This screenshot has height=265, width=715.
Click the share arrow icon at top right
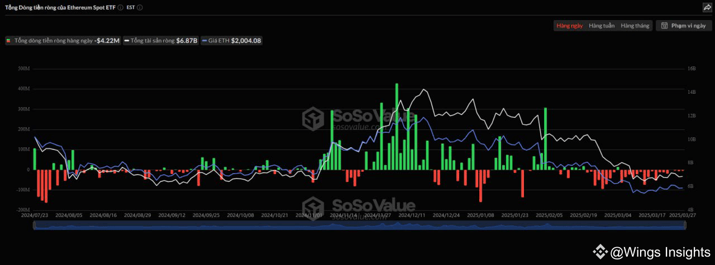(707, 7)
